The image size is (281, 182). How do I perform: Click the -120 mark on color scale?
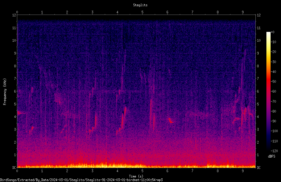[x=274, y=151]
